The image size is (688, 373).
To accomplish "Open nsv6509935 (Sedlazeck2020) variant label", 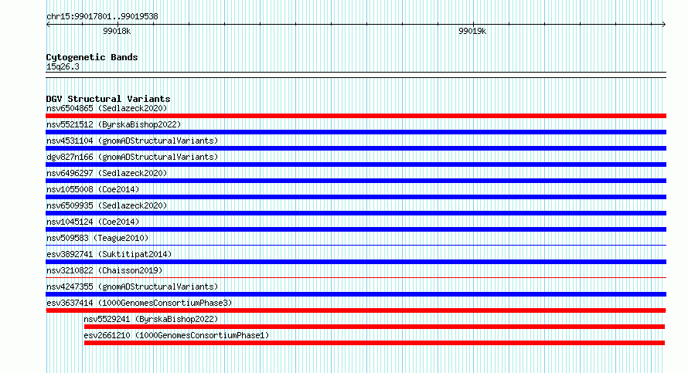I will click(107, 205).
